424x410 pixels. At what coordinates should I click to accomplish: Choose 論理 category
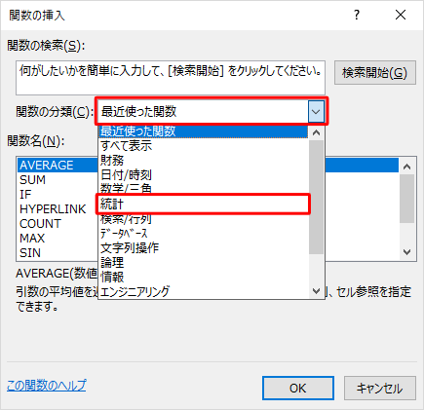pos(204,262)
